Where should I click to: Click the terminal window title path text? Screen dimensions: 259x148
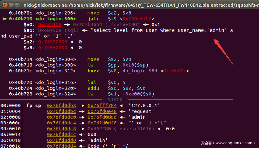pos(141,5)
